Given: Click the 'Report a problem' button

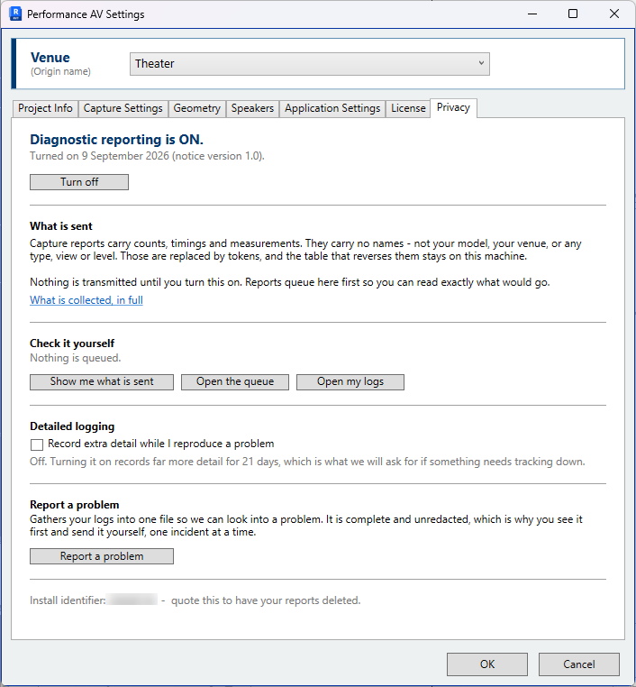Looking at the screenshot, I should pos(102,556).
